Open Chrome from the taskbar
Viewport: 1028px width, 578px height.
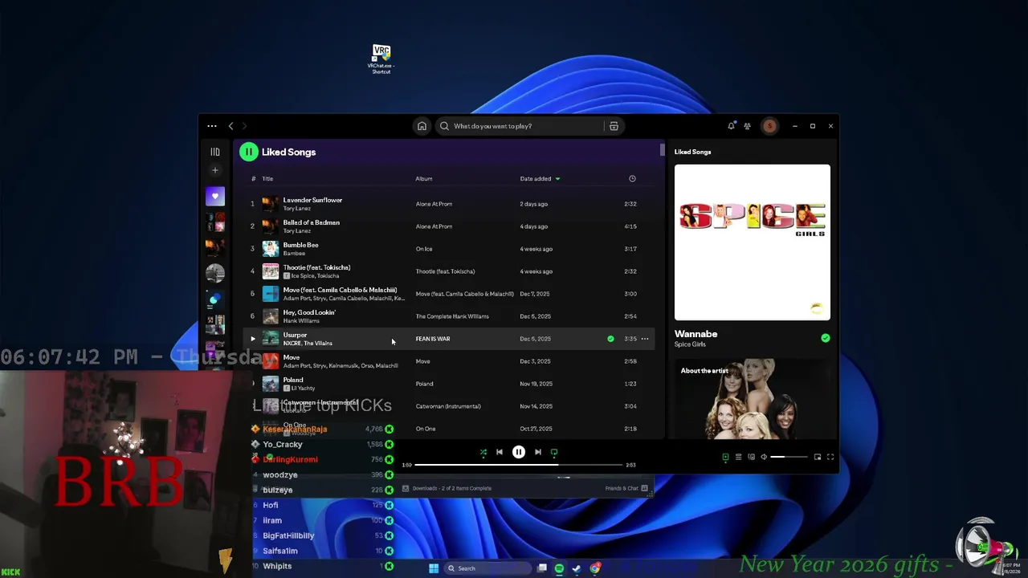(595, 568)
